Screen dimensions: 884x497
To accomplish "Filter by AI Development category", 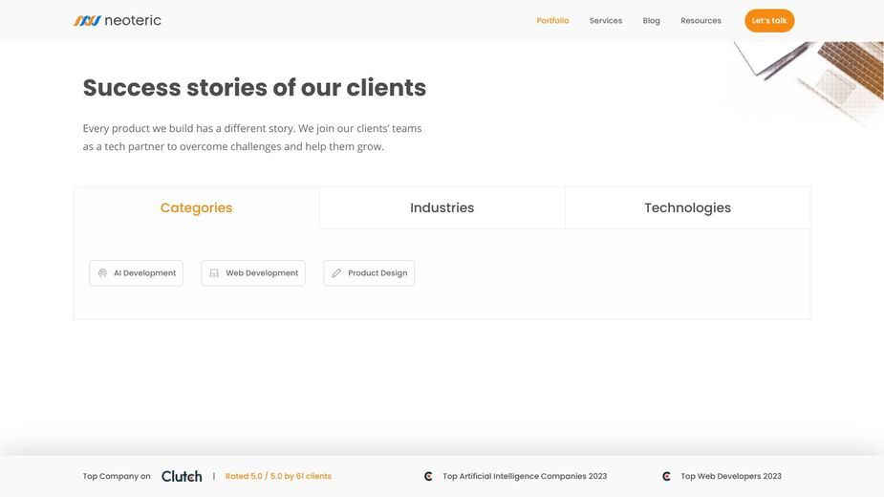I will click(x=137, y=273).
